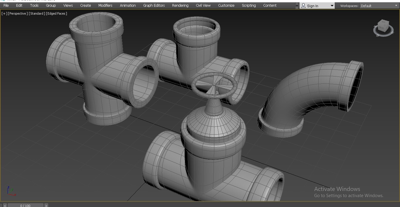
Task: Click the time slider next frame arrow
Action: pos(46,205)
